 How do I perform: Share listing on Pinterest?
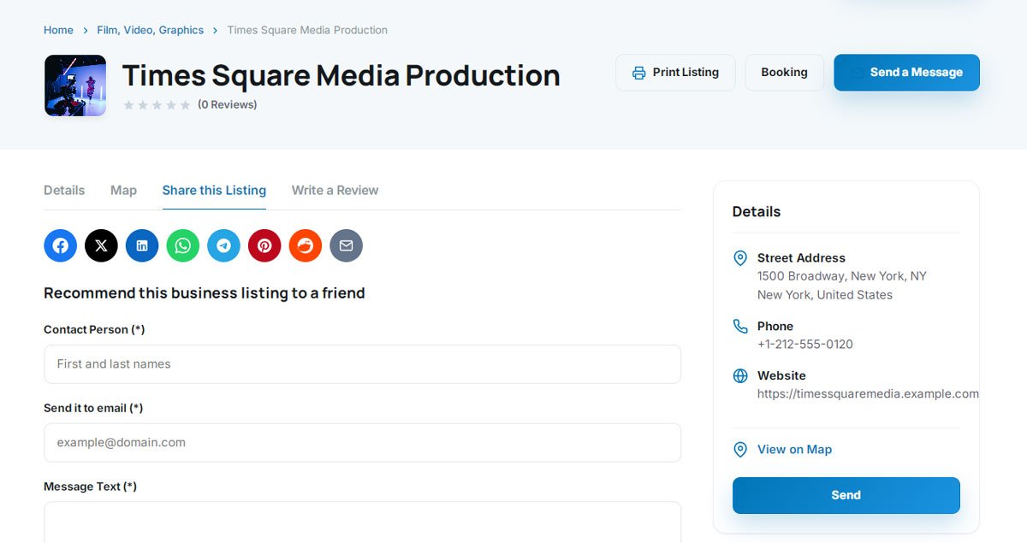[x=264, y=245]
